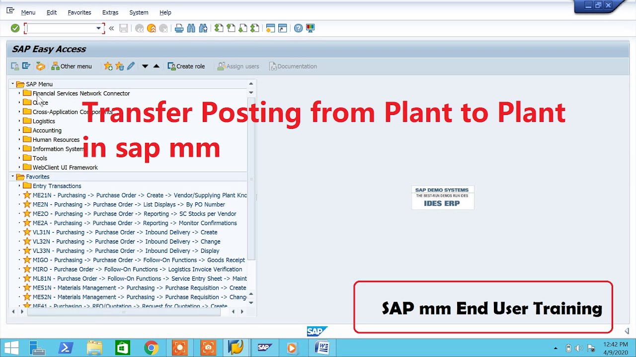Image resolution: width=636 pixels, height=357 pixels.
Task: Click the Cancel icon in standard toolbar
Action: [x=163, y=28]
